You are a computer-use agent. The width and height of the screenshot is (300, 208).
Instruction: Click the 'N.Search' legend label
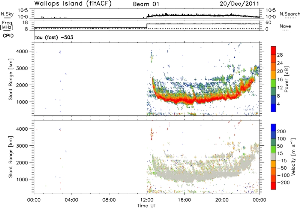(289, 14)
